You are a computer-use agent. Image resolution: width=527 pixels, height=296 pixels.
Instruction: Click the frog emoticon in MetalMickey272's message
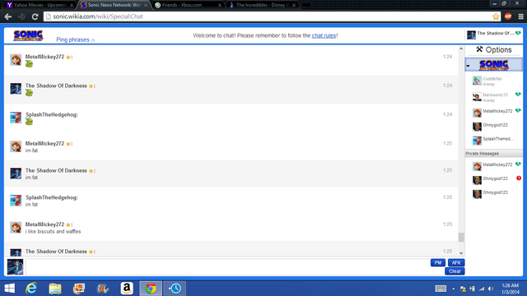click(x=30, y=64)
